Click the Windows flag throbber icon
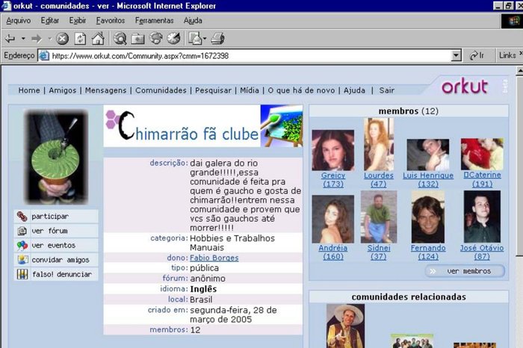The width and height of the screenshot is (523, 348). [513, 21]
